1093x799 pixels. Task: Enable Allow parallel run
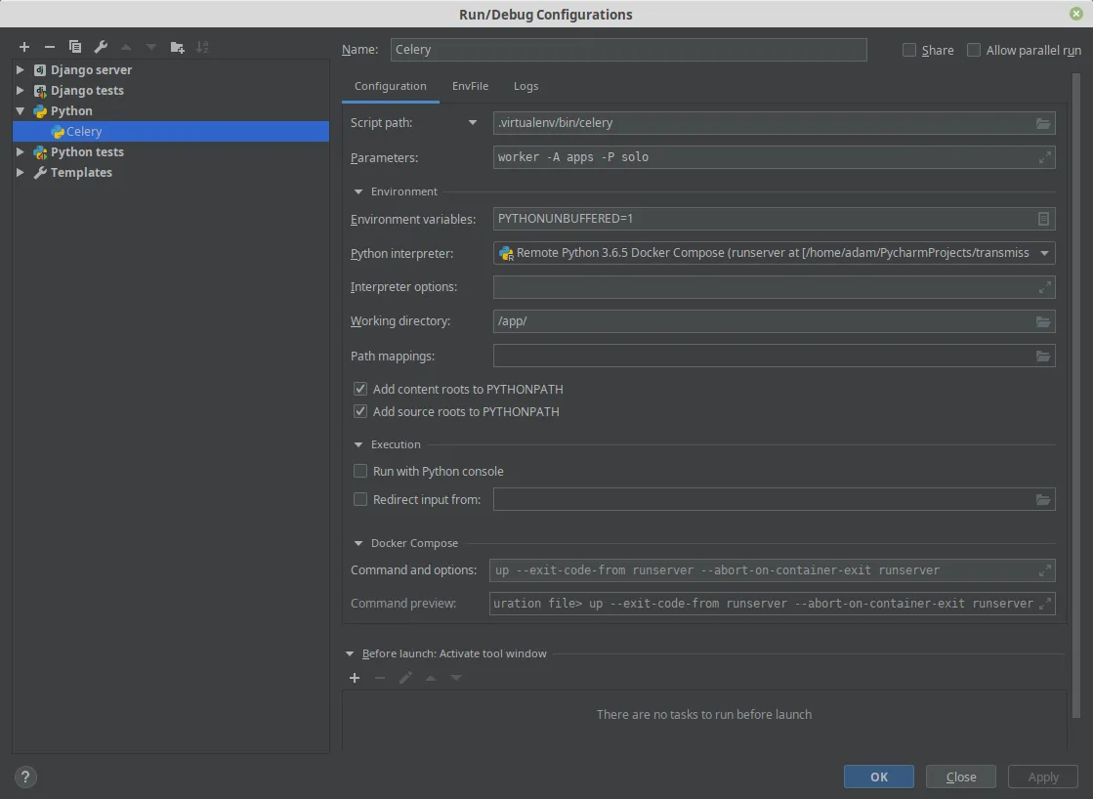974,50
